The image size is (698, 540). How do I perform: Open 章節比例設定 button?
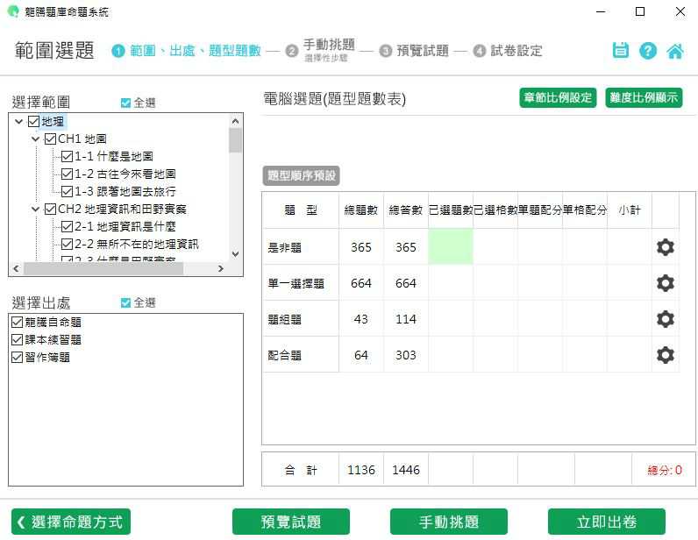point(558,97)
